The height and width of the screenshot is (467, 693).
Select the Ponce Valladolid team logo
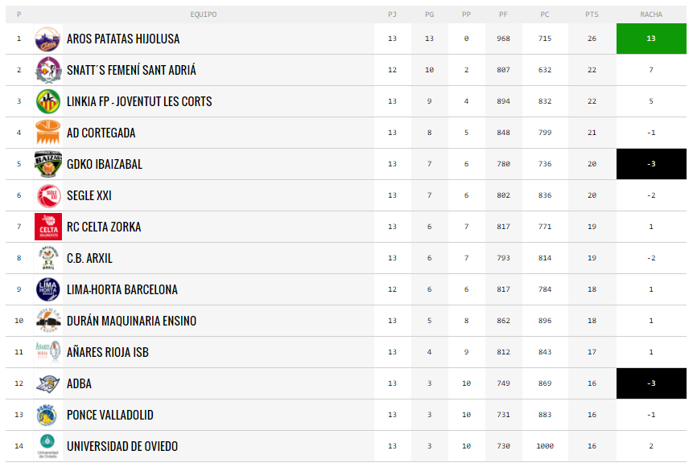click(x=48, y=415)
